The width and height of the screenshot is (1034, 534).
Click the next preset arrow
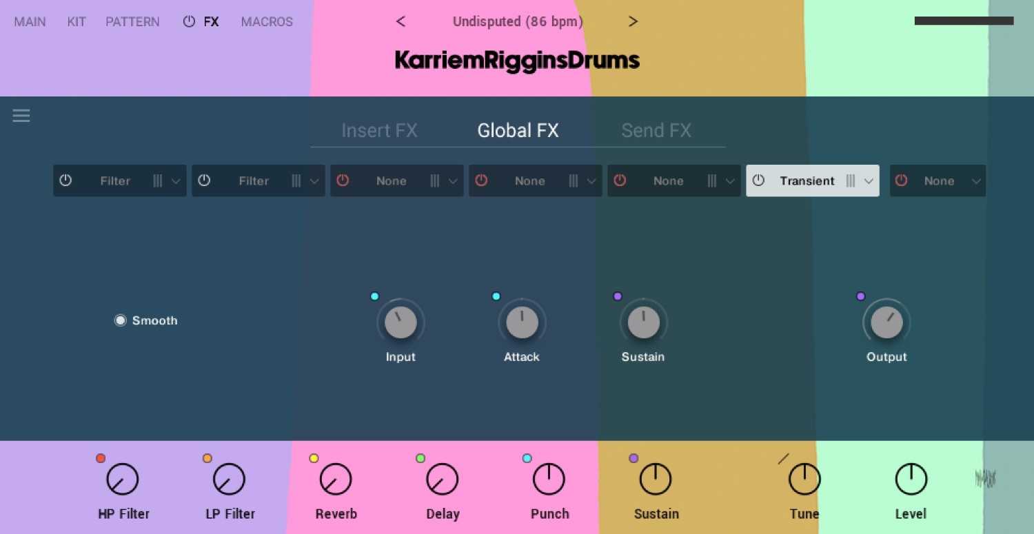633,21
